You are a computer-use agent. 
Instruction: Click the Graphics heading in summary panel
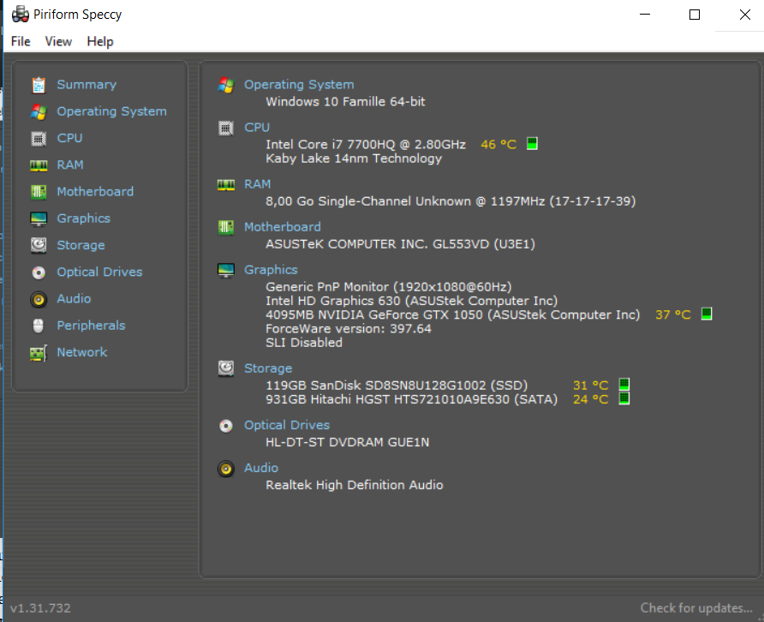coord(271,270)
